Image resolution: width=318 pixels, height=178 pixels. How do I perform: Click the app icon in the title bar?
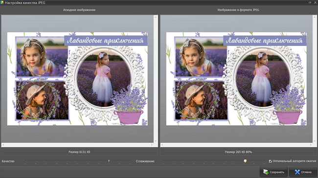2,2
